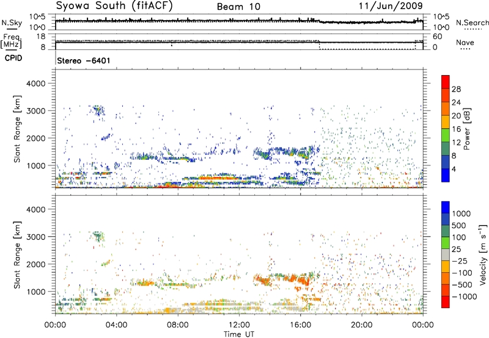Click the '4000' range label of the power panel
Screen dimensions: 489x338
(x=35, y=84)
